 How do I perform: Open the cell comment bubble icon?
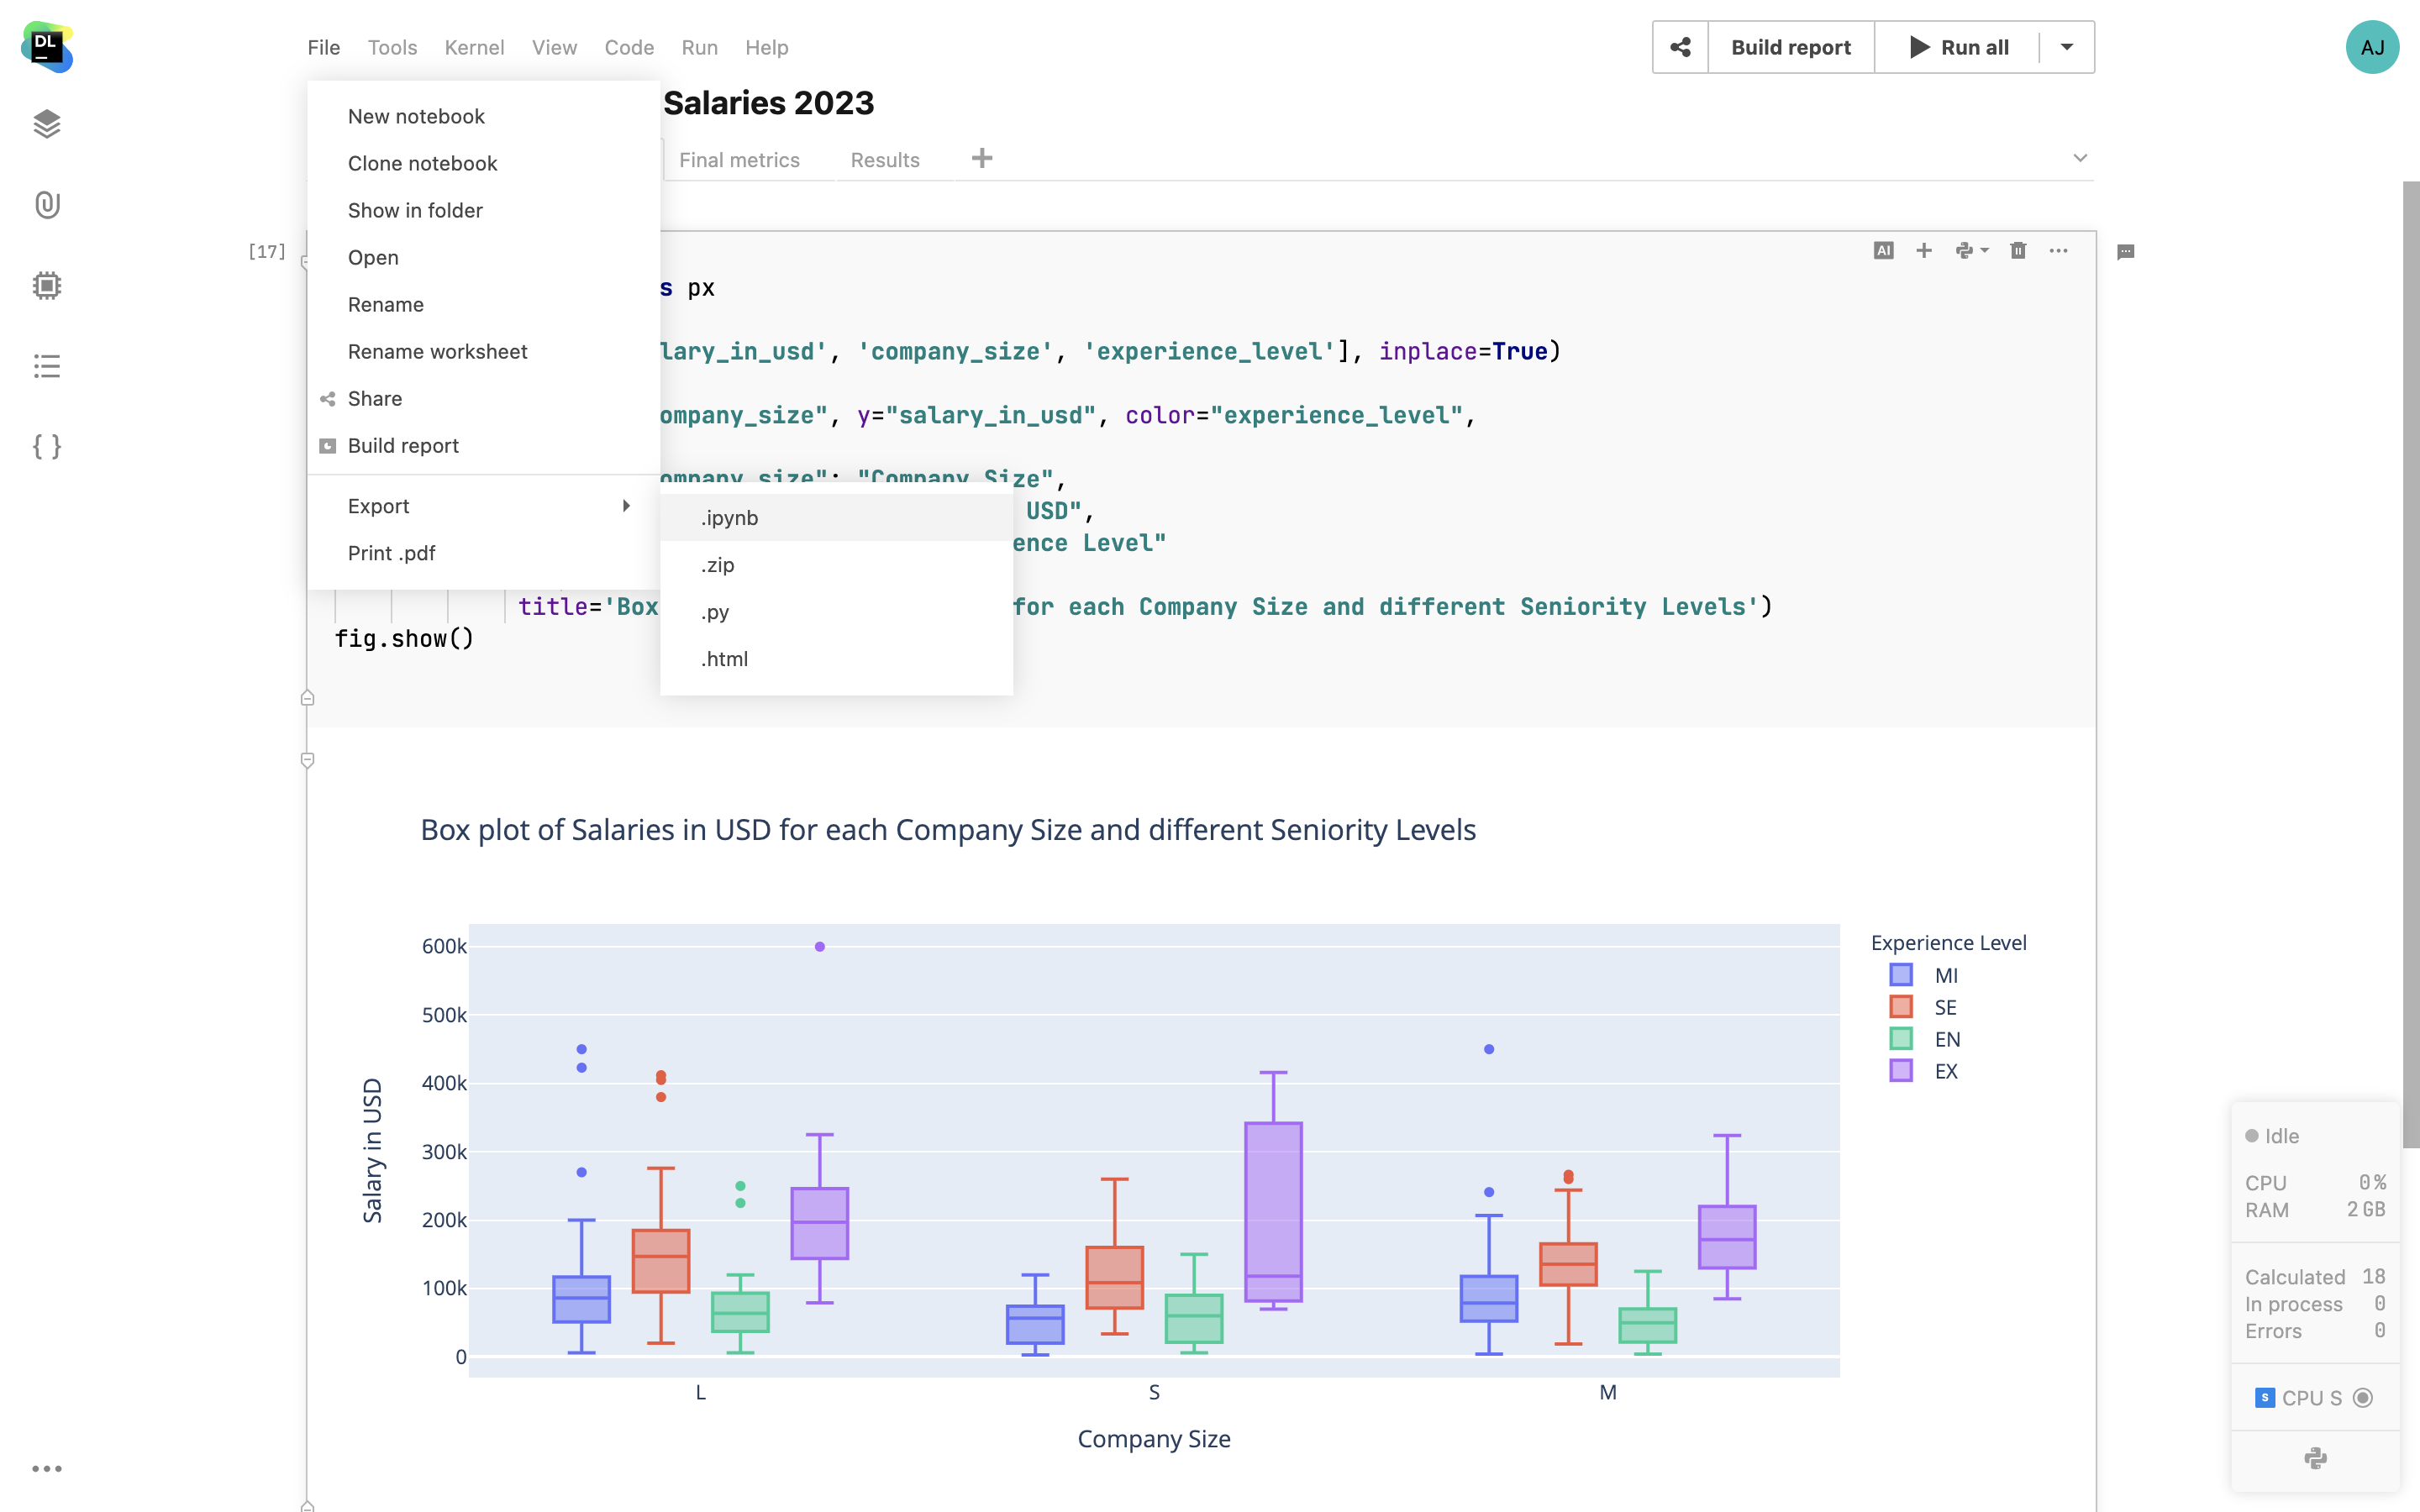[x=2125, y=252]
